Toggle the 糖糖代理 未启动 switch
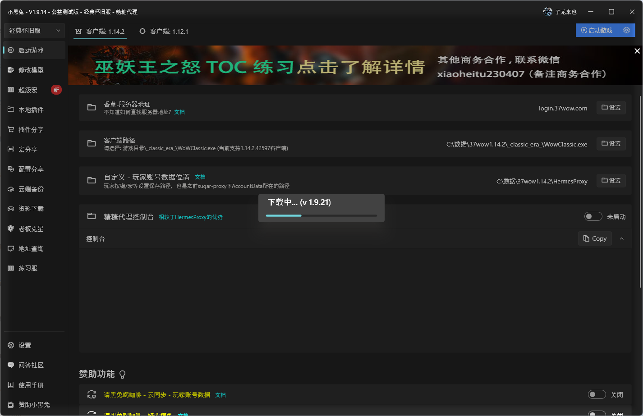The height and width of the screenshot is (416, 643). click(593, 217)
